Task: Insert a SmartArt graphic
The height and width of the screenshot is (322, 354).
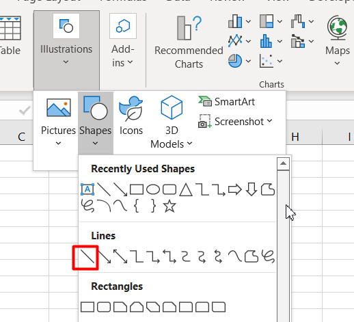Action: coord(227,102)
